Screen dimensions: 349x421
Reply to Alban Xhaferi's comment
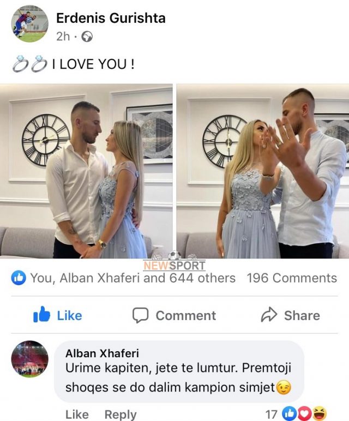121,414
